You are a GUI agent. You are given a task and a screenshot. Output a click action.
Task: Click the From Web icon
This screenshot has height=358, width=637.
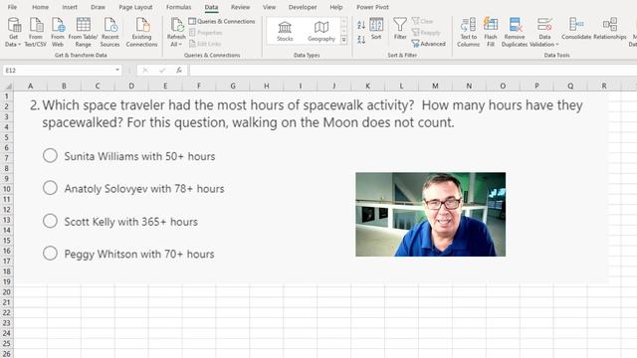(58, 32)
